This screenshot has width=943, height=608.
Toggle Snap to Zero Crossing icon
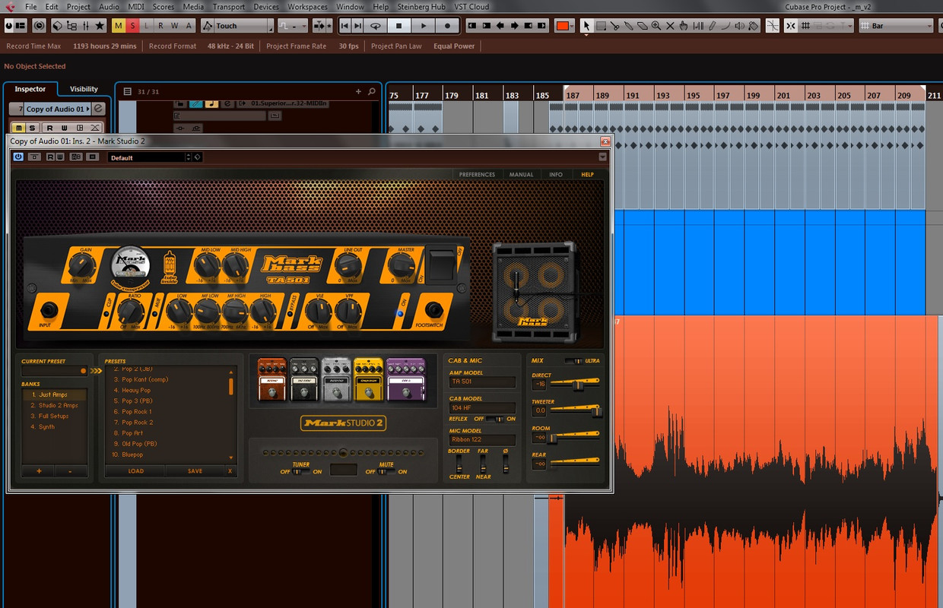click(773, 26)
